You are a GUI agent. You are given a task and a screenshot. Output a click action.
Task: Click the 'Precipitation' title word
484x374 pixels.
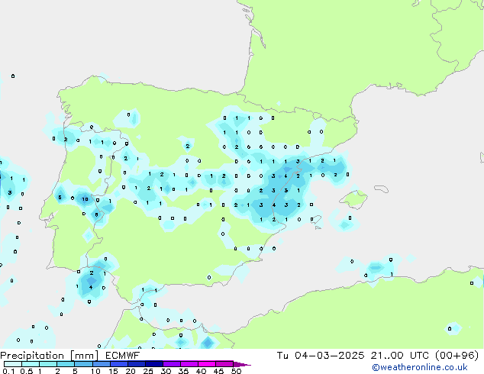pyautogui.click(x=32, y=356)
